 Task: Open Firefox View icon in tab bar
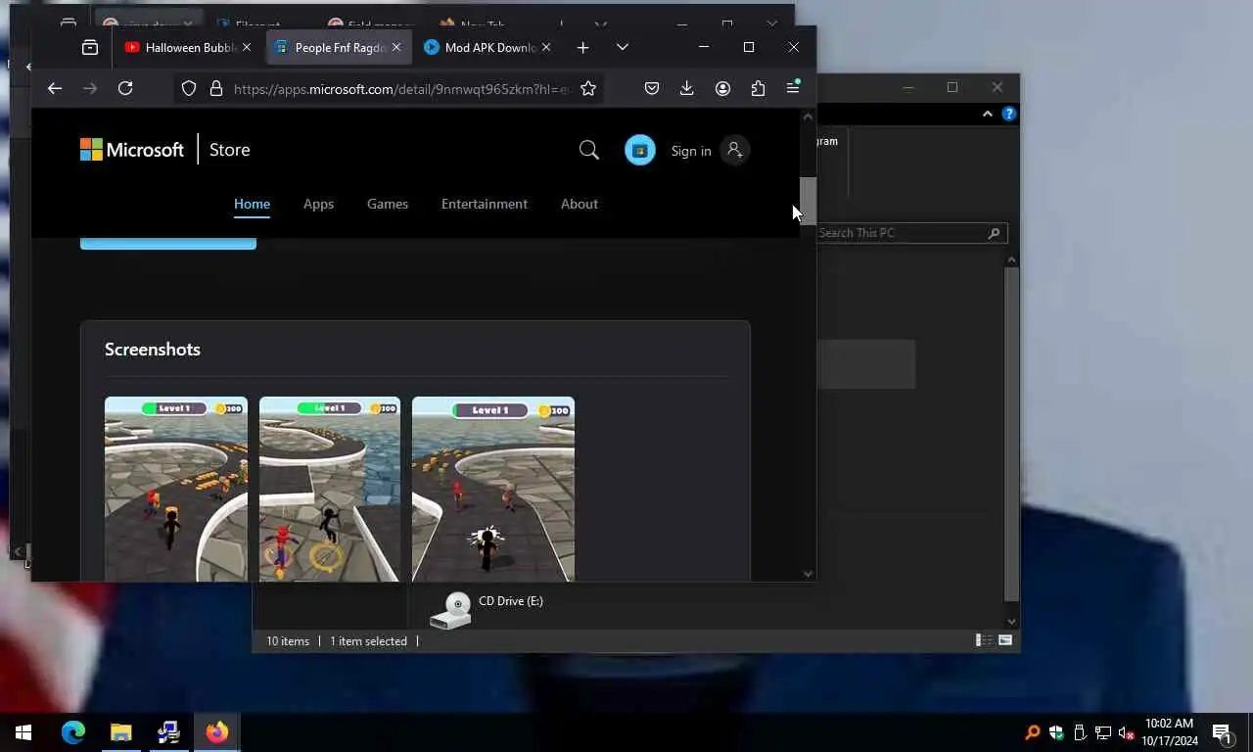[90, 47]
